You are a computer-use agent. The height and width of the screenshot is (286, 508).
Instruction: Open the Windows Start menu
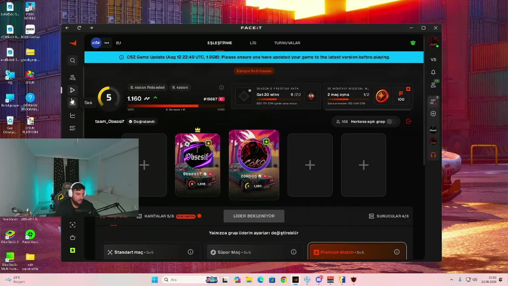155,280
